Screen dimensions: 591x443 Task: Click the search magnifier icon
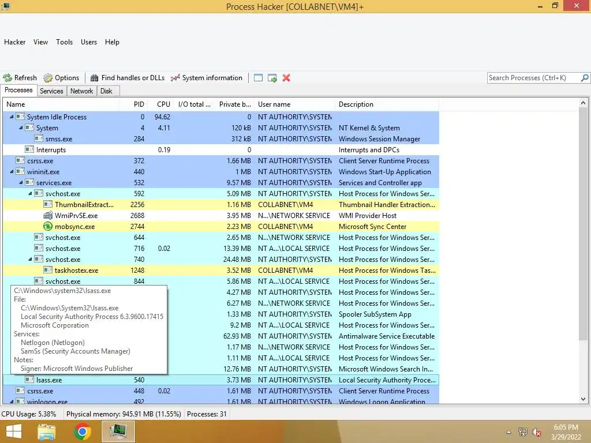pos(585,78)
